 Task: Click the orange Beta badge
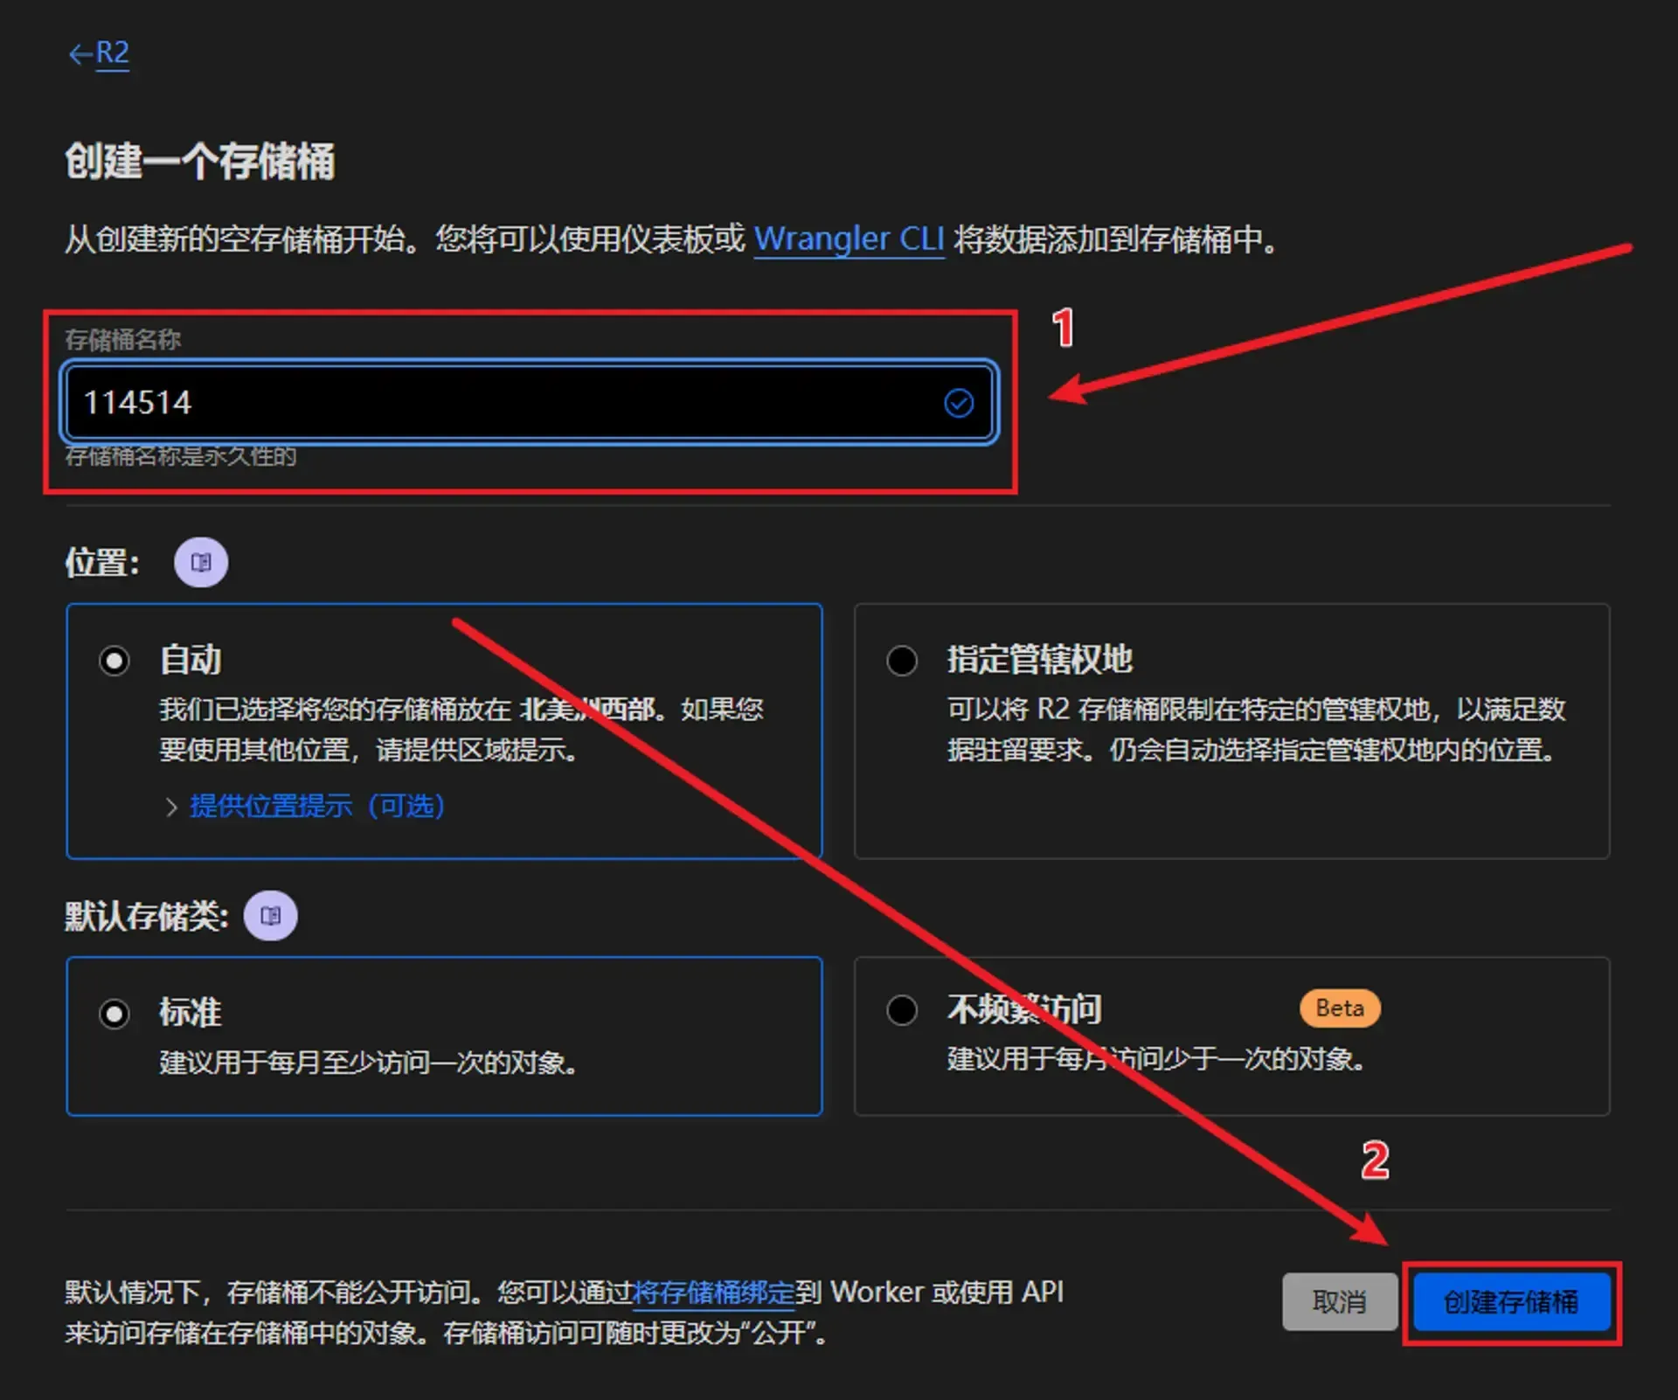point(1339,1008)
